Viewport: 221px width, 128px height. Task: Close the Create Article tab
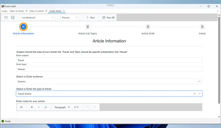(64, 11)
